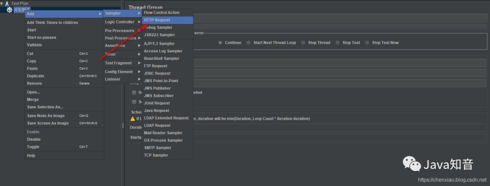
Task: Click the Duration input field
Action: 340,127
